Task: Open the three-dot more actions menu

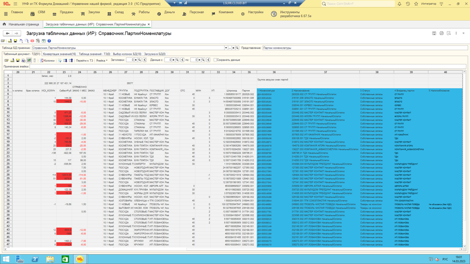Action: pos(456,33)
